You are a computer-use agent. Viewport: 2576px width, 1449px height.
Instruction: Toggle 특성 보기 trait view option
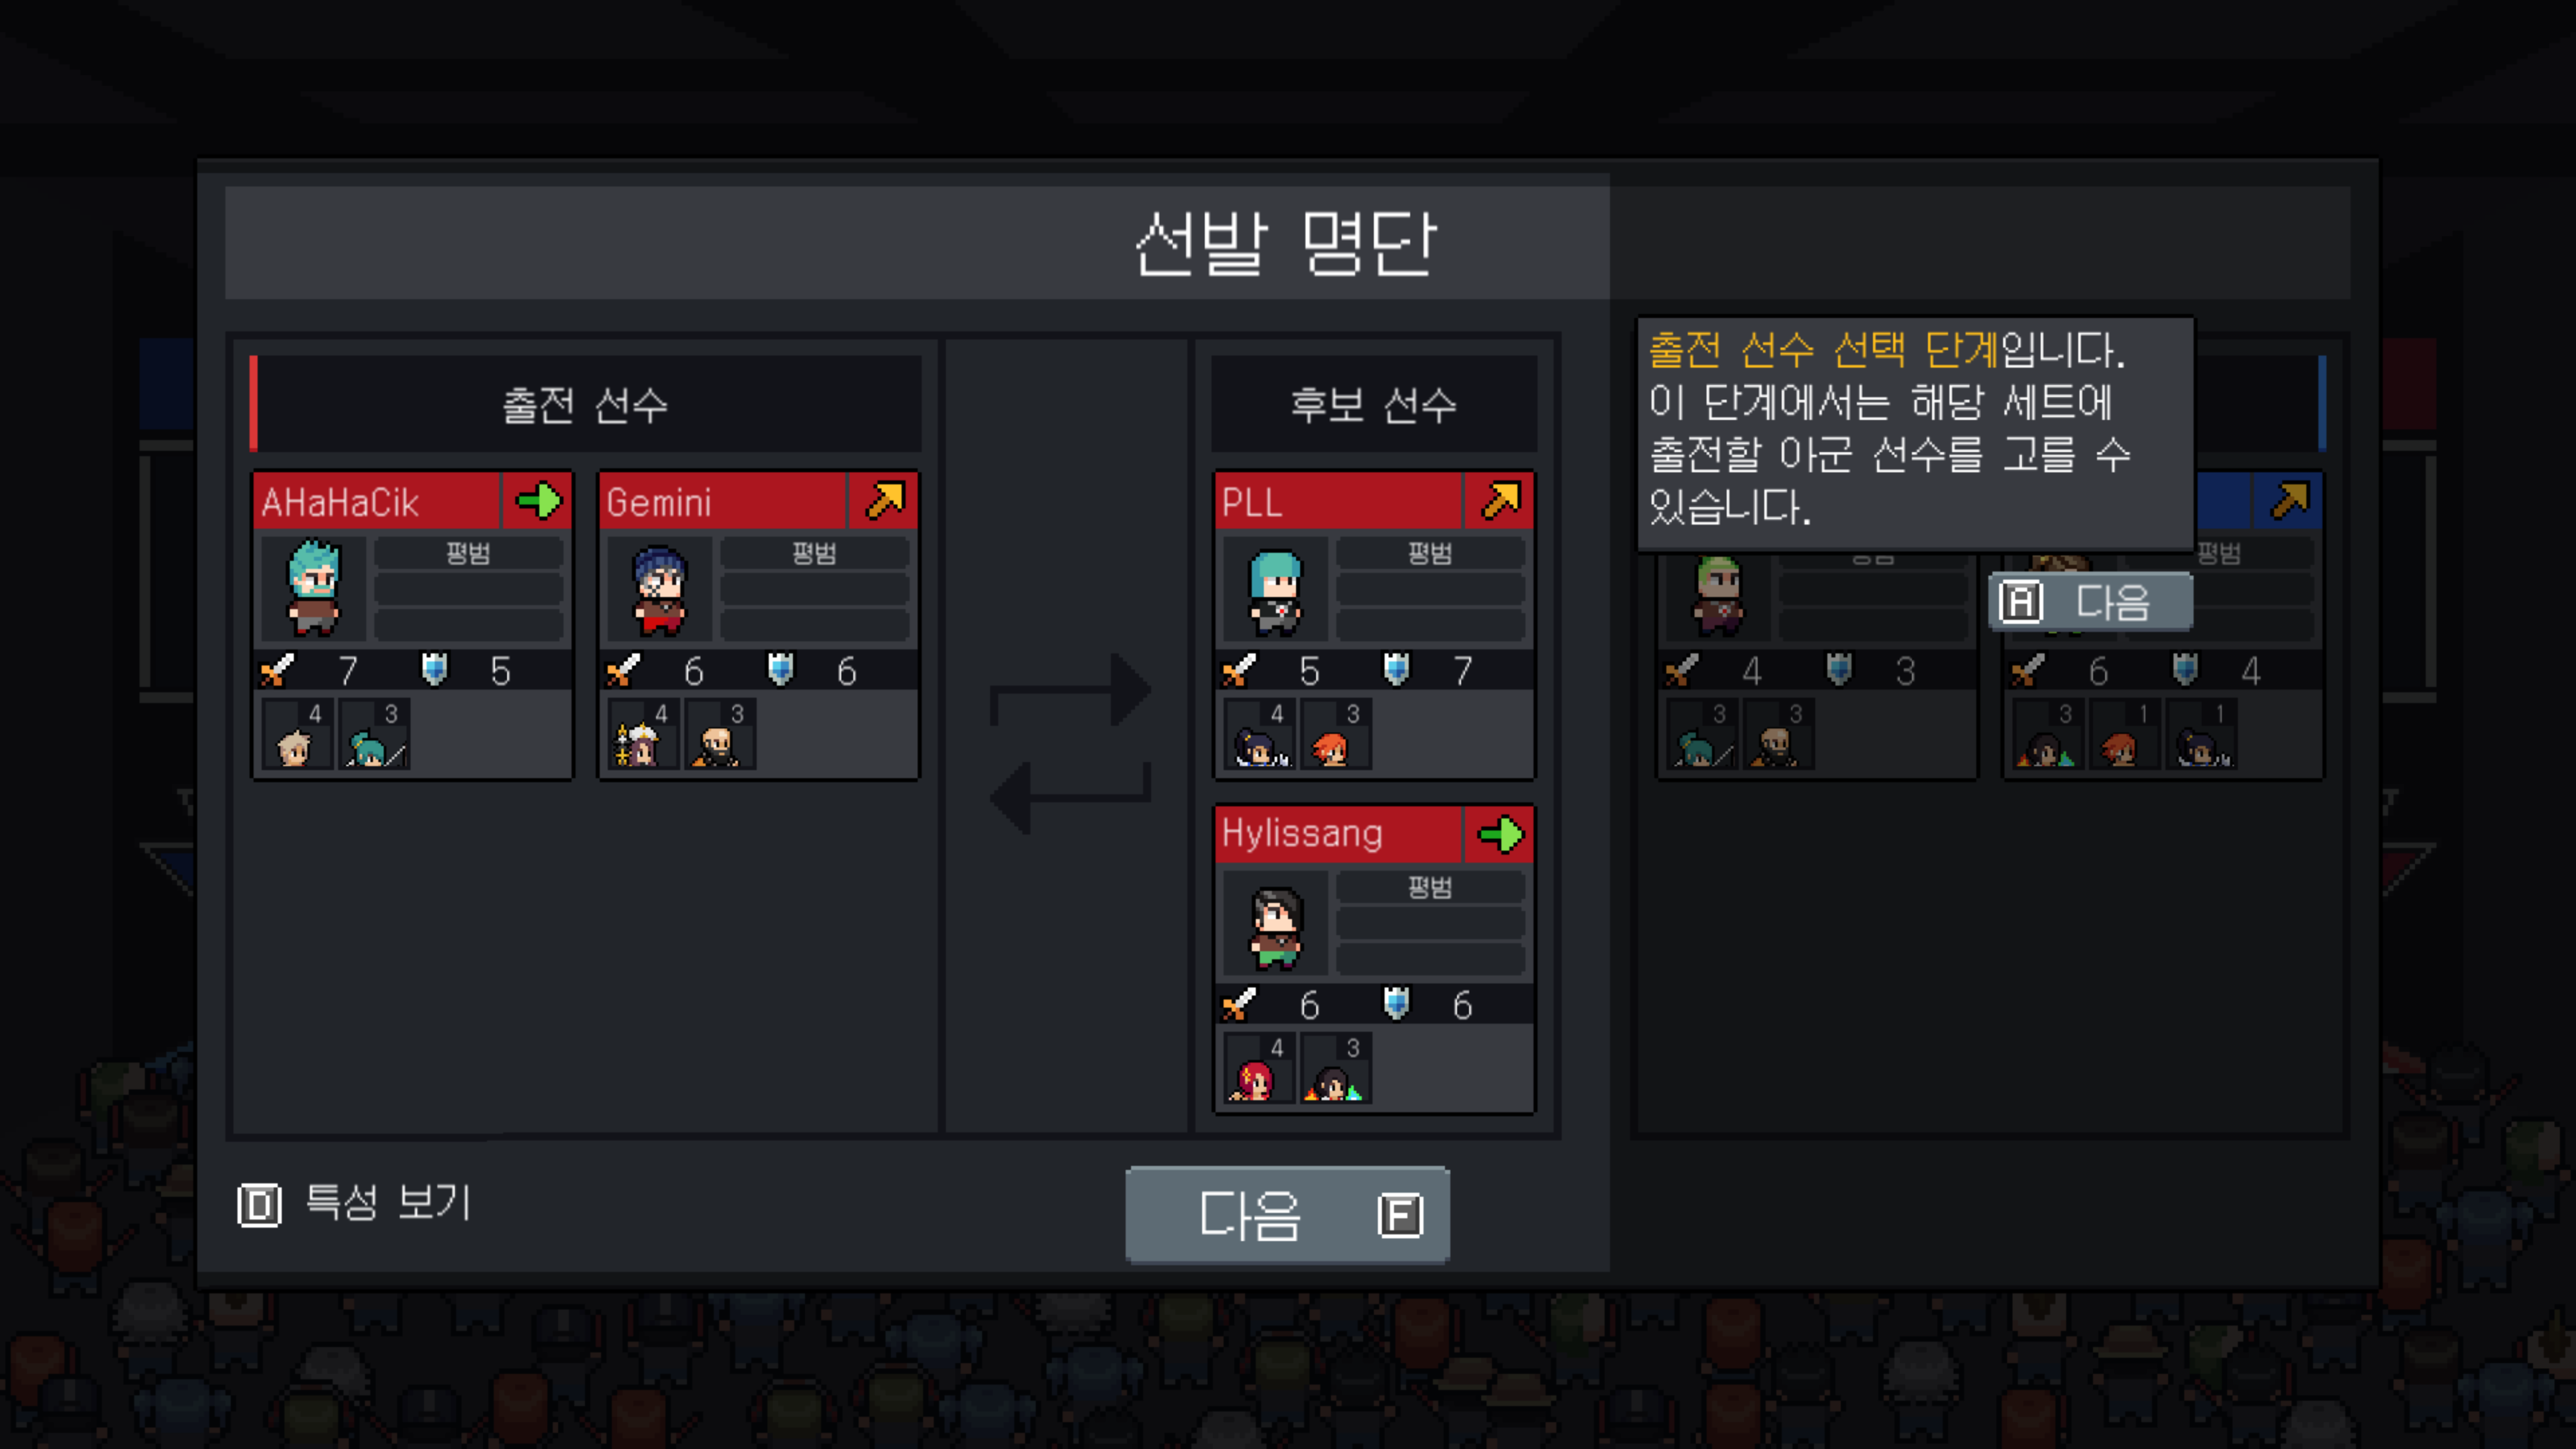pos(354,1203)
